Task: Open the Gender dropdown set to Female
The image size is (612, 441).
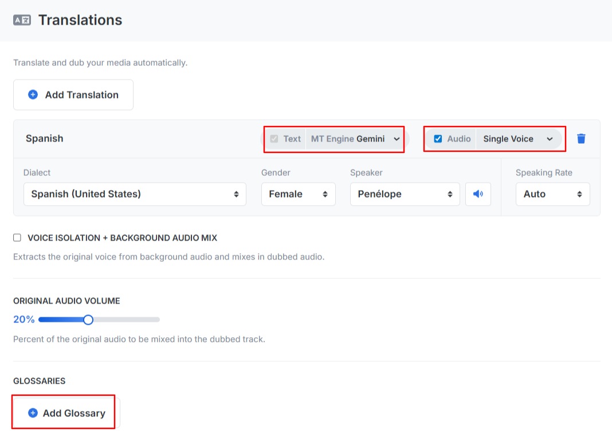Action: [x=298, y=194]
